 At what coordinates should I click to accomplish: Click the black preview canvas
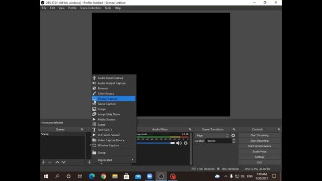[x=161, y=64]
